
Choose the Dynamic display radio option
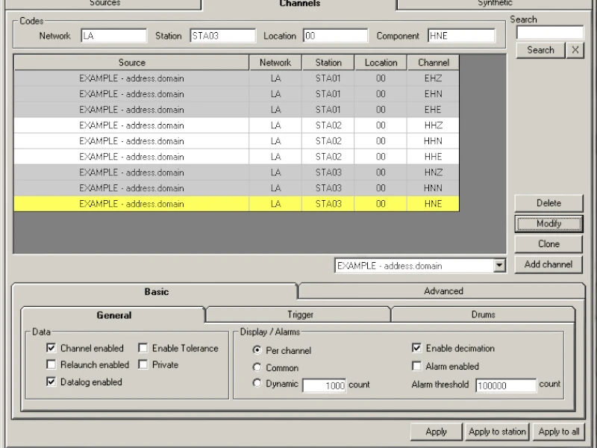pyautogui.click(x=257, y=384)
